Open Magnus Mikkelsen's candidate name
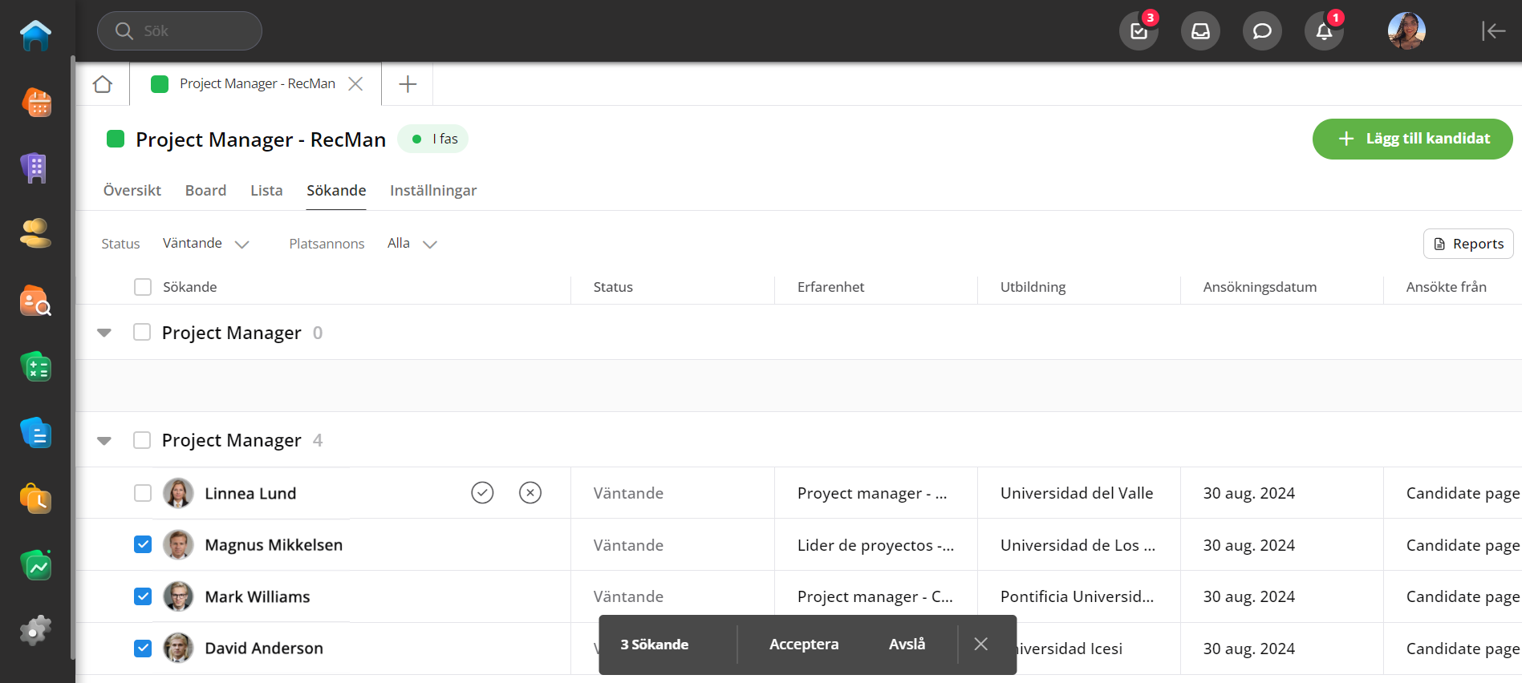The height and width of the screenshot is (683, 1522). pyautogui.click(x=274, y=544)
